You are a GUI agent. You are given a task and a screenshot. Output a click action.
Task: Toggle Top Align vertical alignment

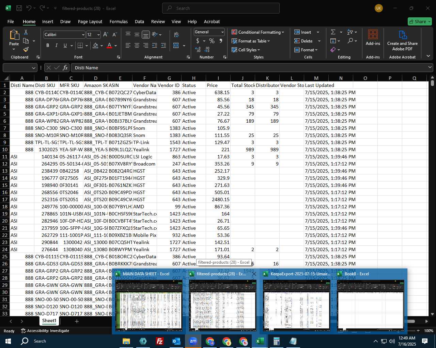[128, 35]
